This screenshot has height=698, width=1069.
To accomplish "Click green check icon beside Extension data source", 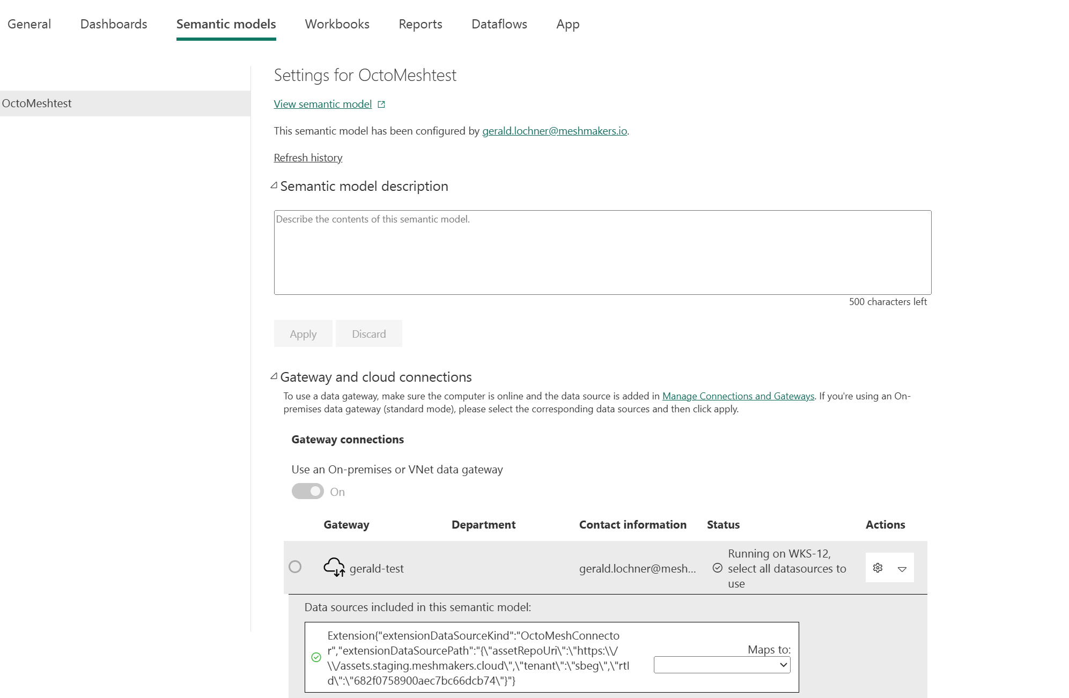I will [x=316, y=657].
